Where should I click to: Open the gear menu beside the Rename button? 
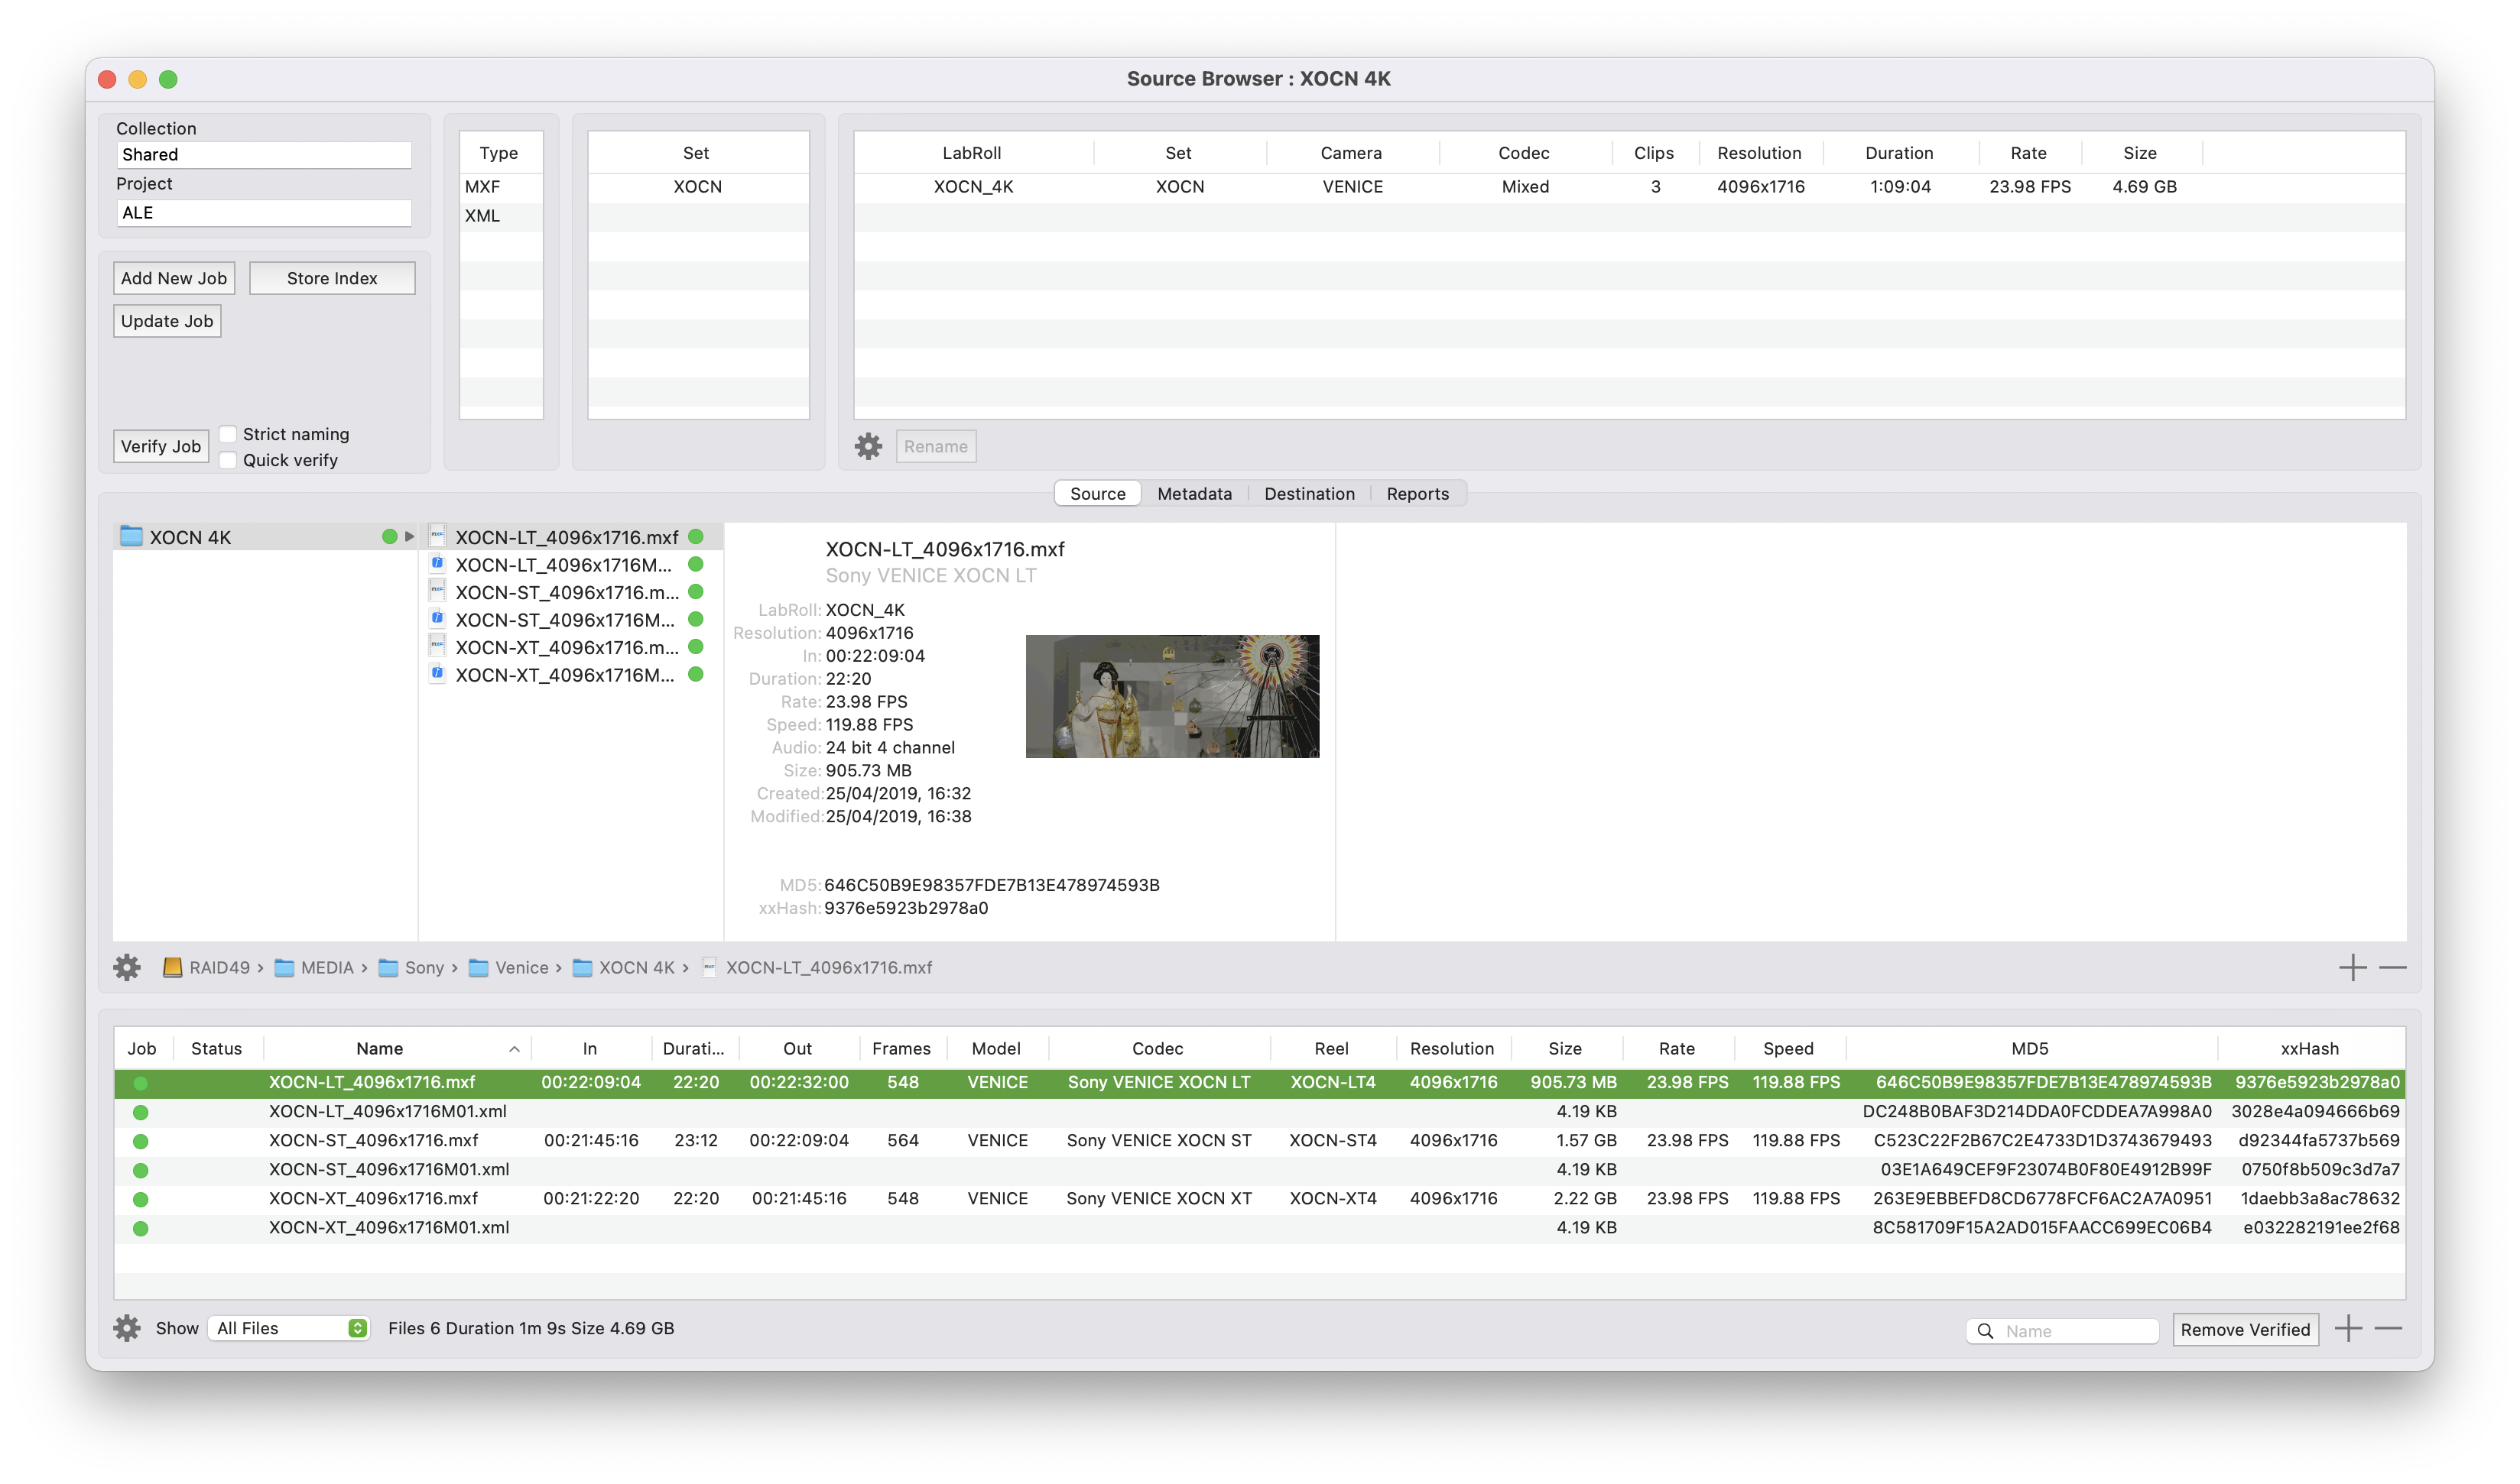point(869,446)
